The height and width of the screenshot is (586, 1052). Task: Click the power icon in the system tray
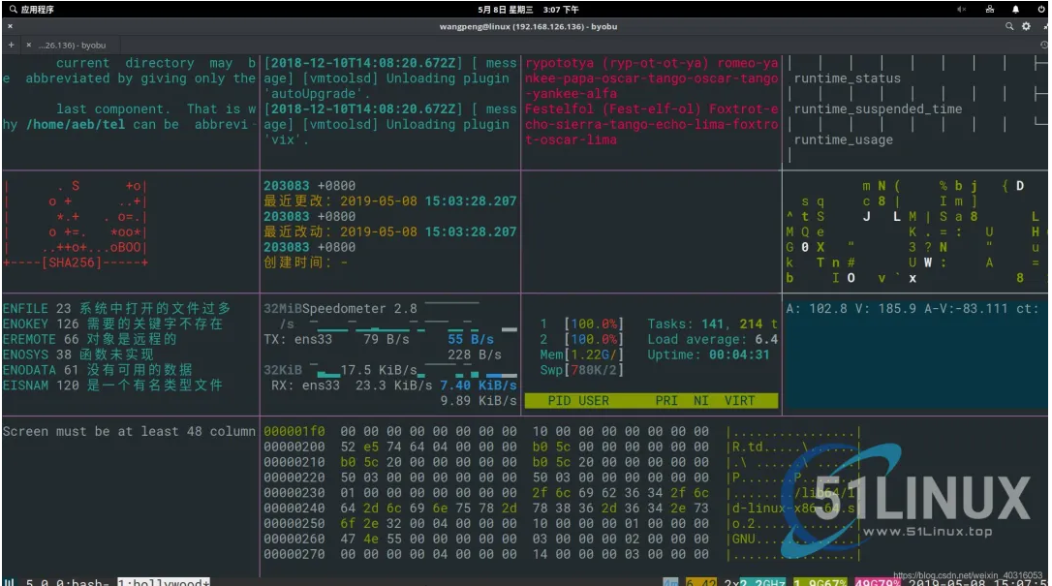(1042, 10)
